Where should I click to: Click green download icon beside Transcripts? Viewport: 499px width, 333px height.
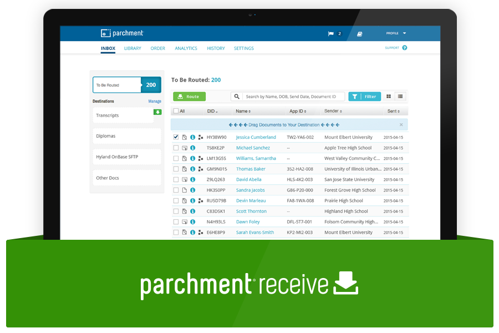(157, 112)
